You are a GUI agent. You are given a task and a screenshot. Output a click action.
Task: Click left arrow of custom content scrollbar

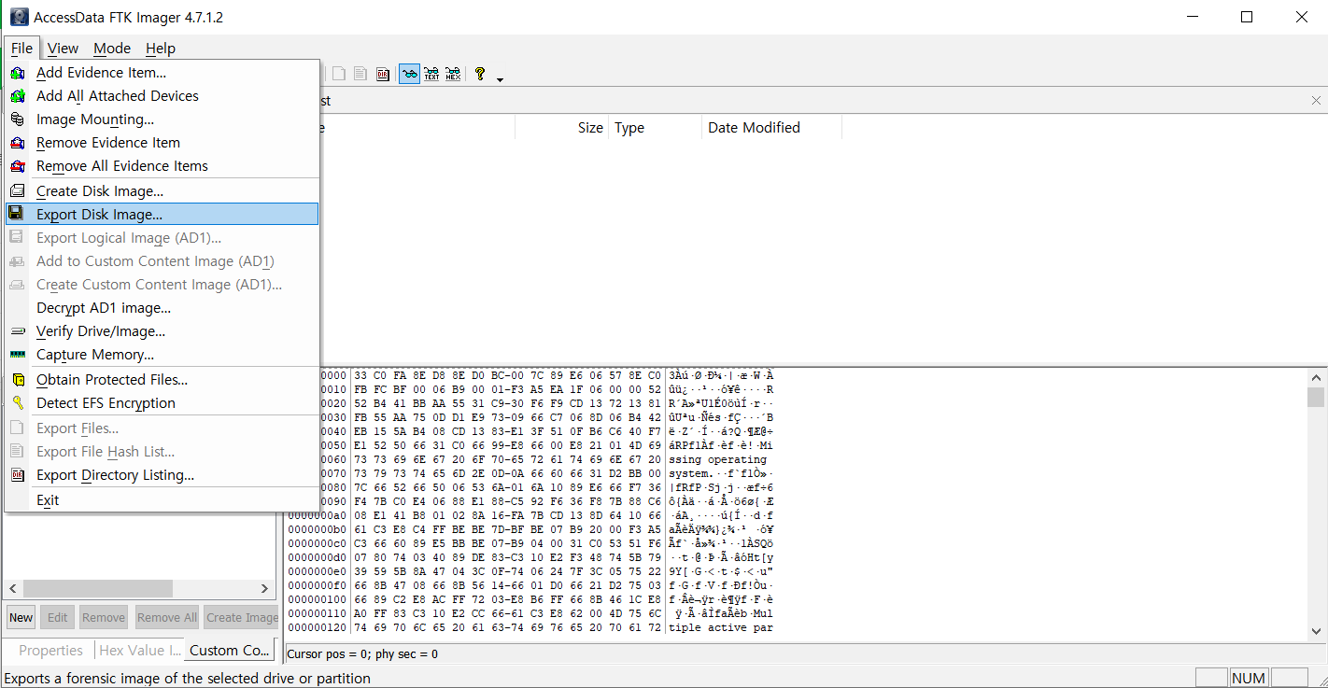(13, 588)
